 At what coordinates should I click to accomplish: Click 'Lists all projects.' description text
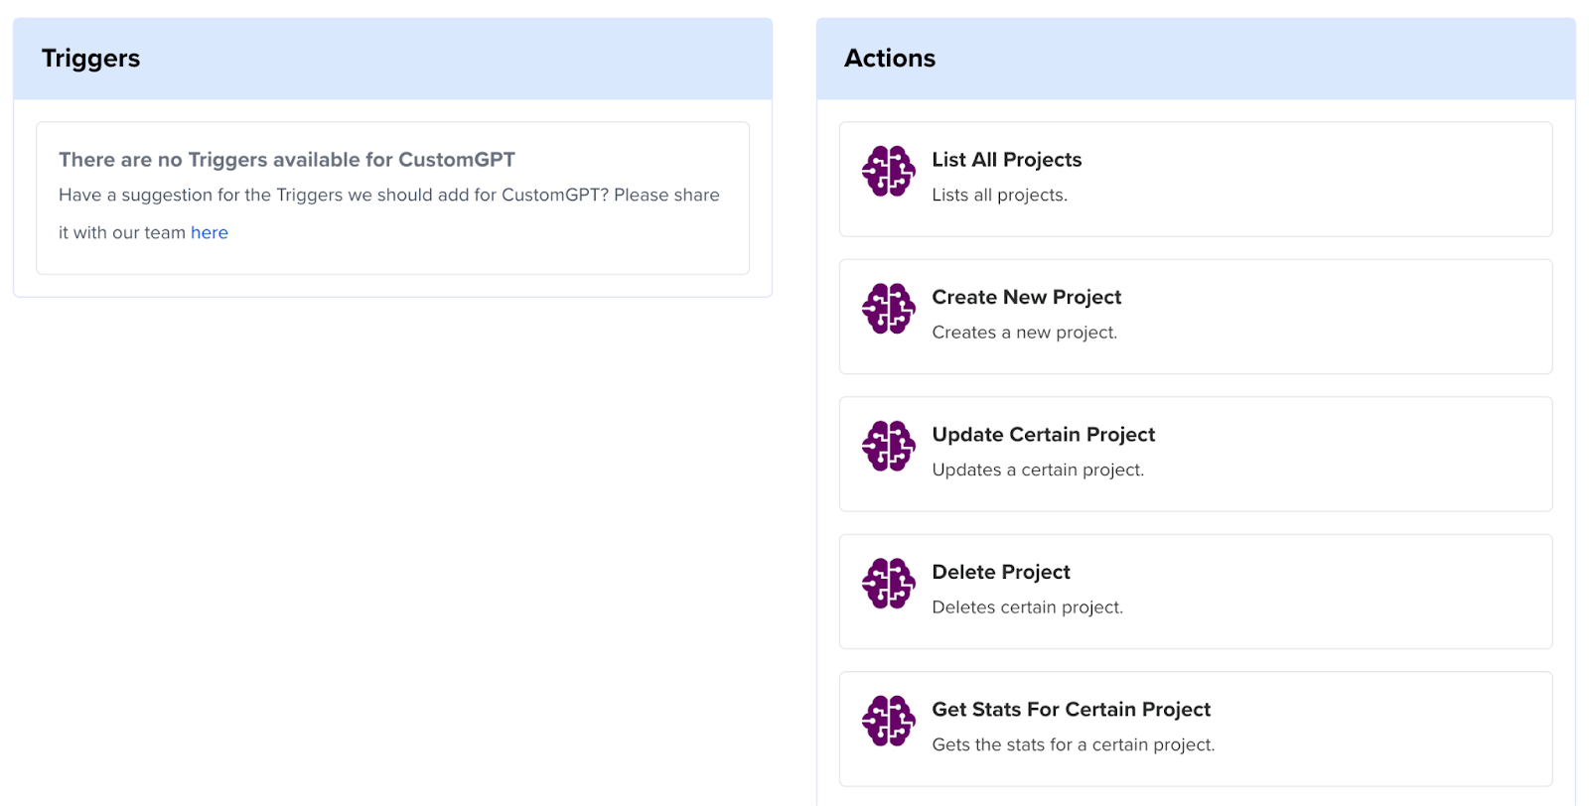[999, 196]
